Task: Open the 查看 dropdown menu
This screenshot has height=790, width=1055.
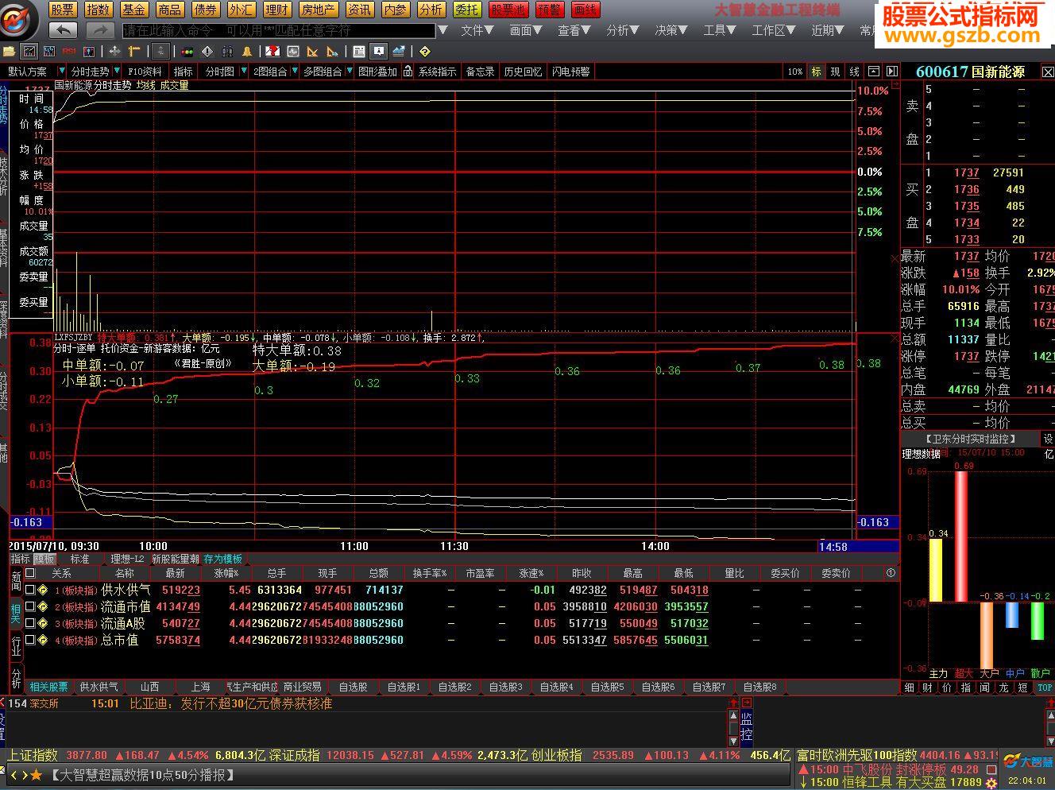Action: (x=574, y=30)
